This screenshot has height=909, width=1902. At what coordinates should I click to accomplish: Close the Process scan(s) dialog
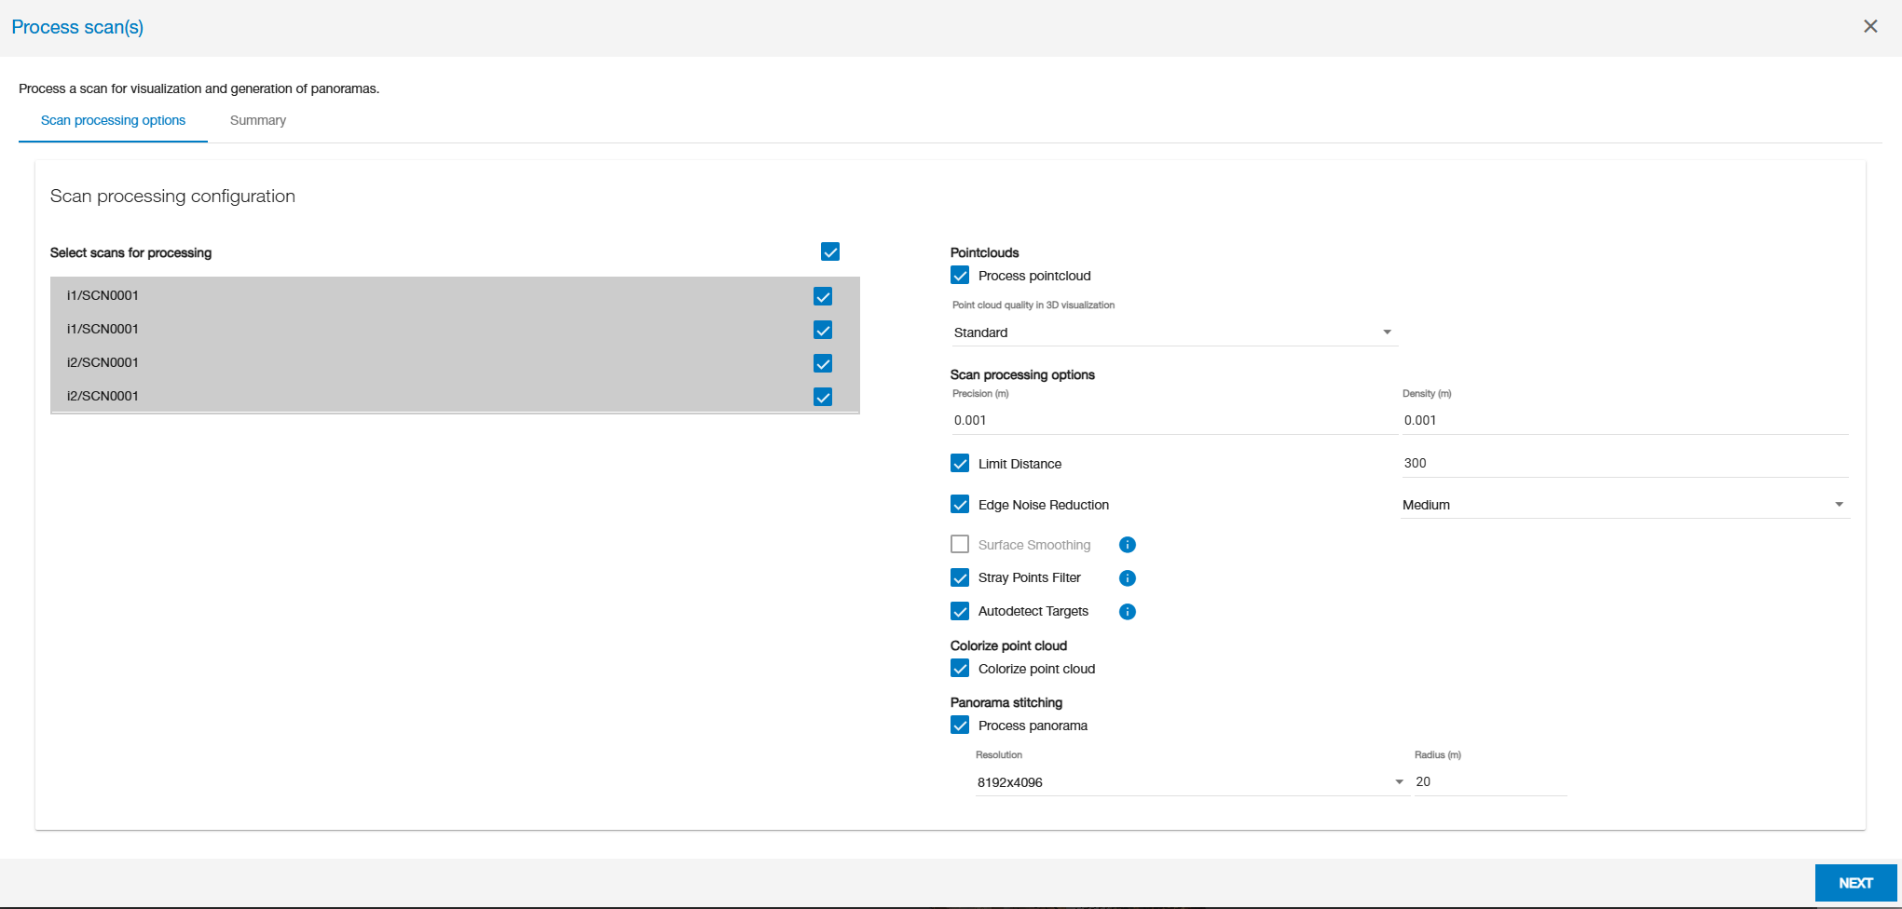coord(1869,26)
